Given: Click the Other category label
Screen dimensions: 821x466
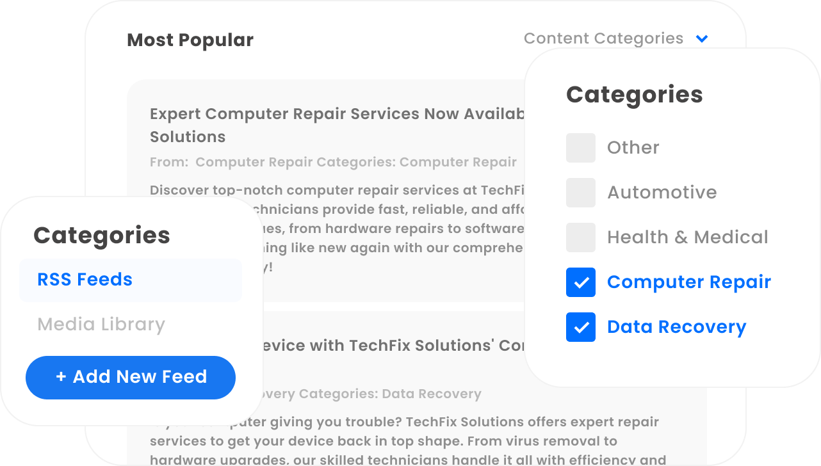Looking at the screenshot, I should point(633,148).
